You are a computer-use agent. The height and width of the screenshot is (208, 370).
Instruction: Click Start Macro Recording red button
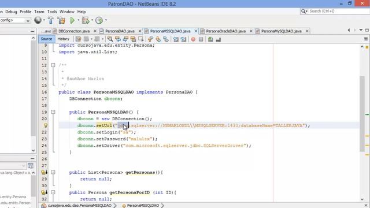193,39
